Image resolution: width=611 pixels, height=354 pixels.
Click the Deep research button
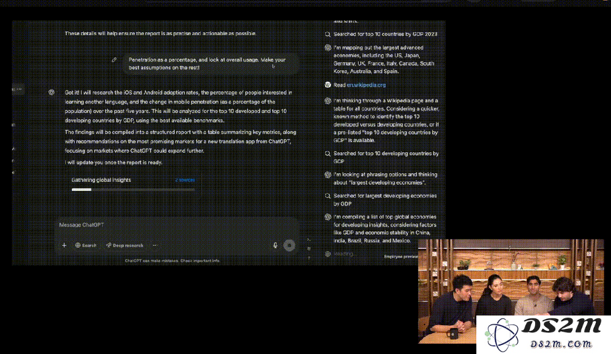click(124, 245)
